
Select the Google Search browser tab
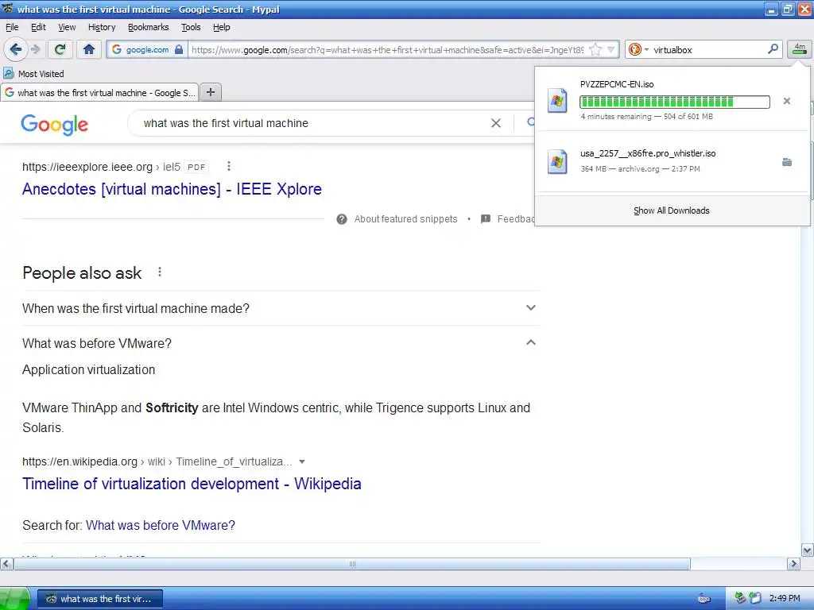99,92
